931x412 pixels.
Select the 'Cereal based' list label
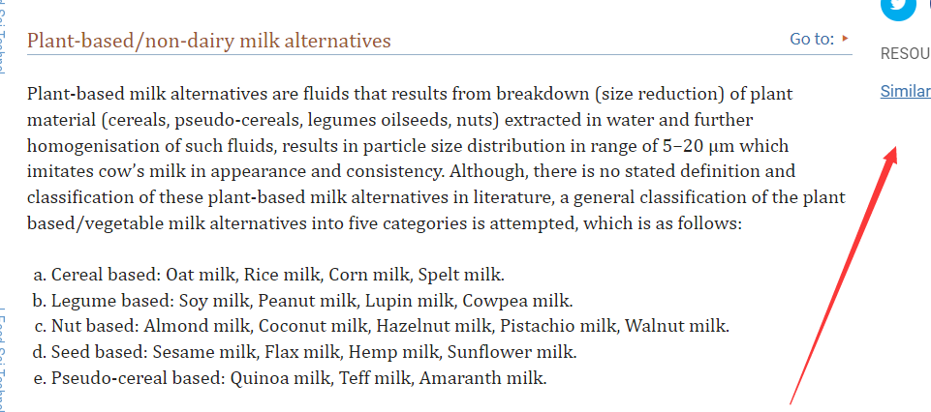[106, 274]
